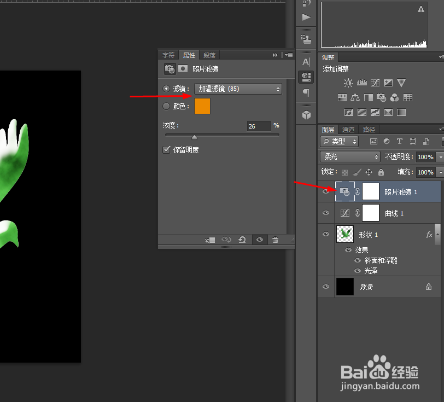Add a Levels adjustment
Viewport: 444px width, 402px height.
pos(361,83)
